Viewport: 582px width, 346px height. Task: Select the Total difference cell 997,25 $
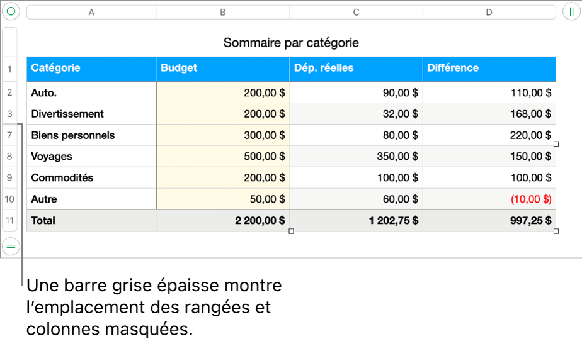pos(489,221)
